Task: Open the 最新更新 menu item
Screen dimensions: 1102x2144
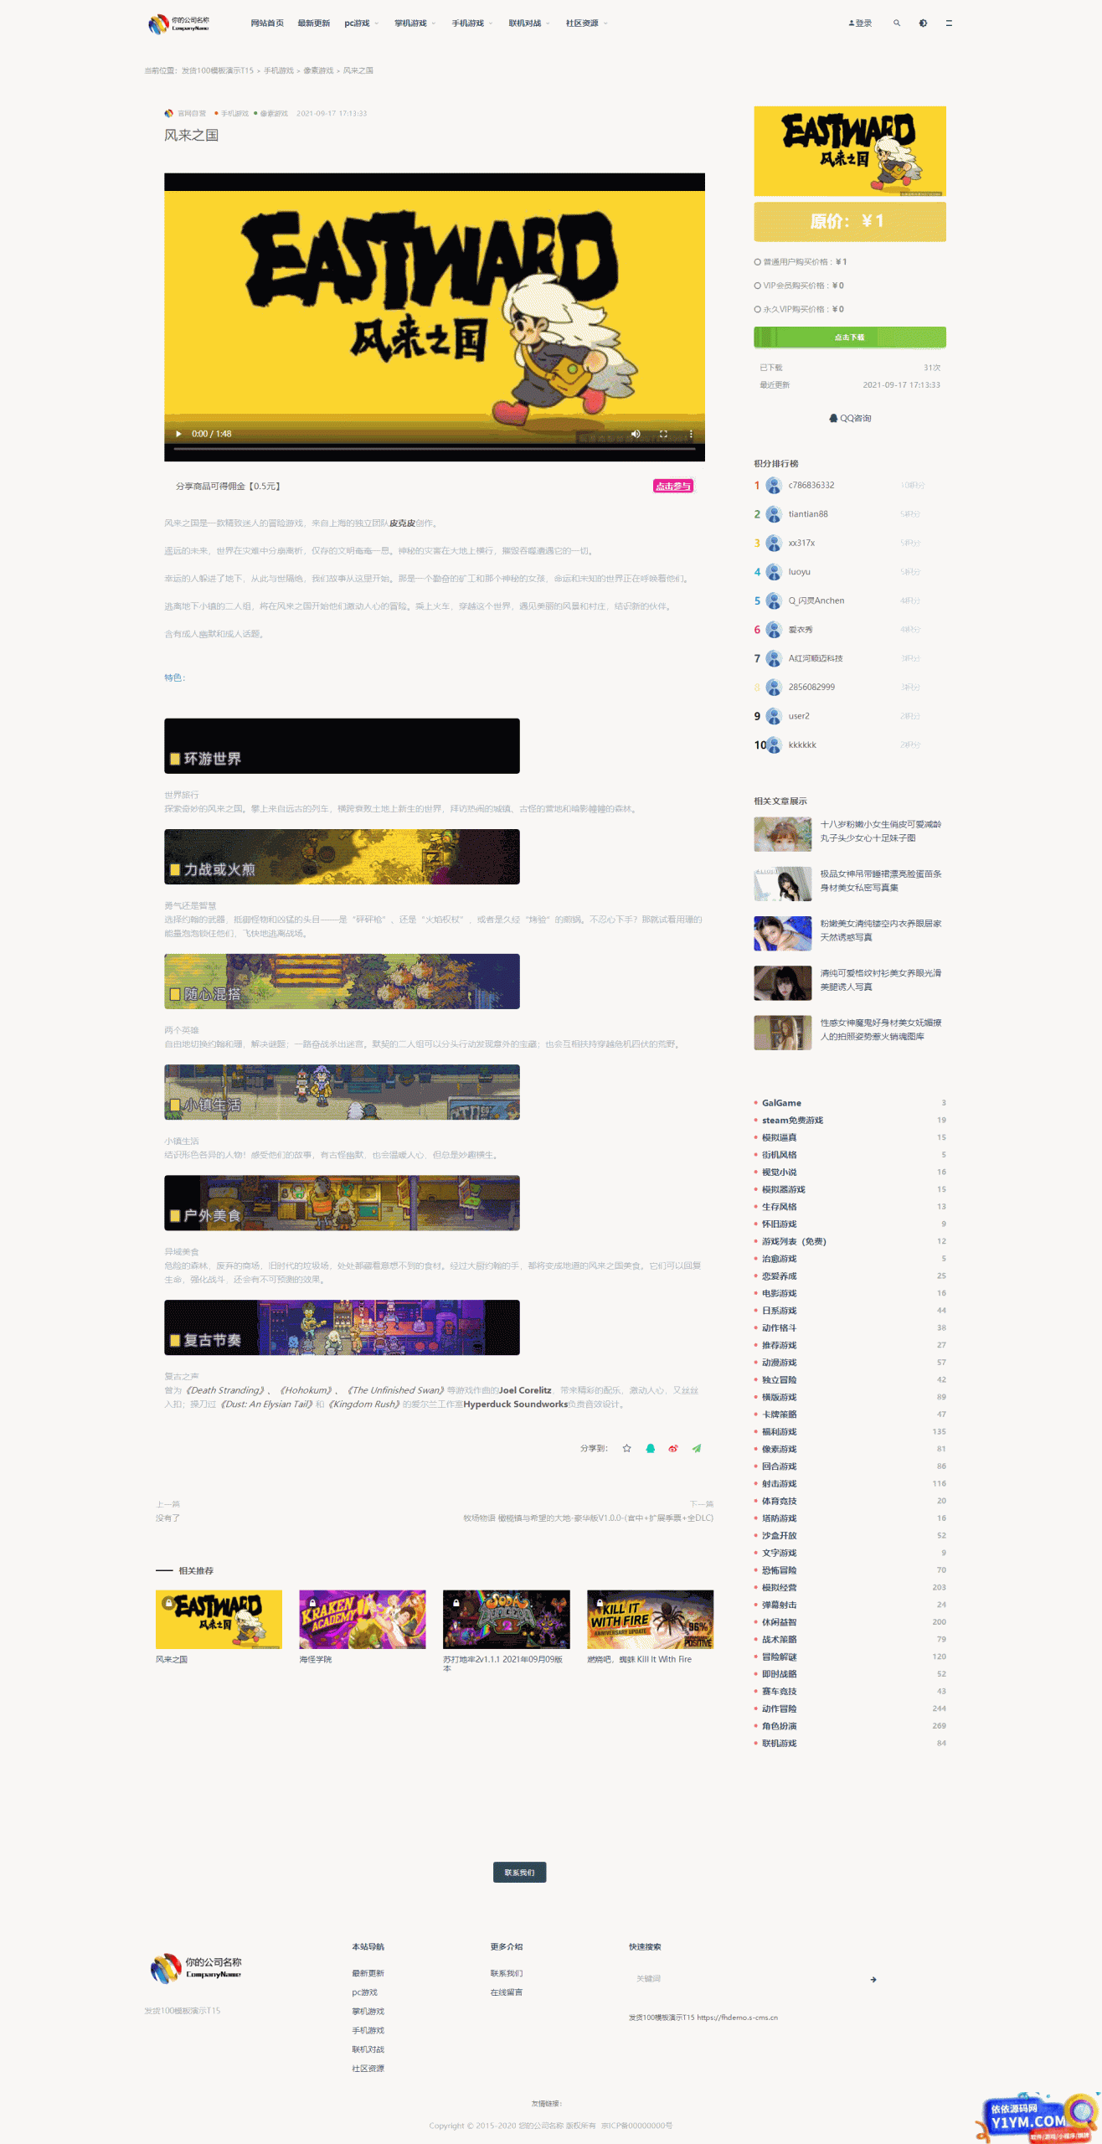Action: coord(314,23)
